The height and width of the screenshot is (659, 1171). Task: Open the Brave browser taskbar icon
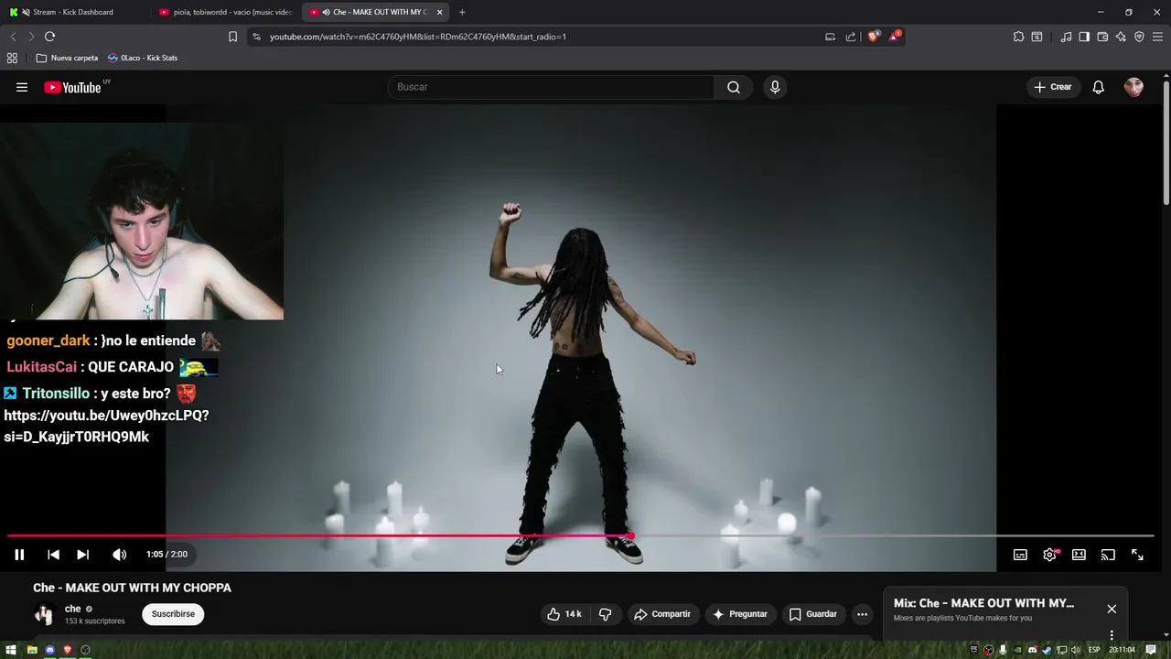tap(68, 650)
